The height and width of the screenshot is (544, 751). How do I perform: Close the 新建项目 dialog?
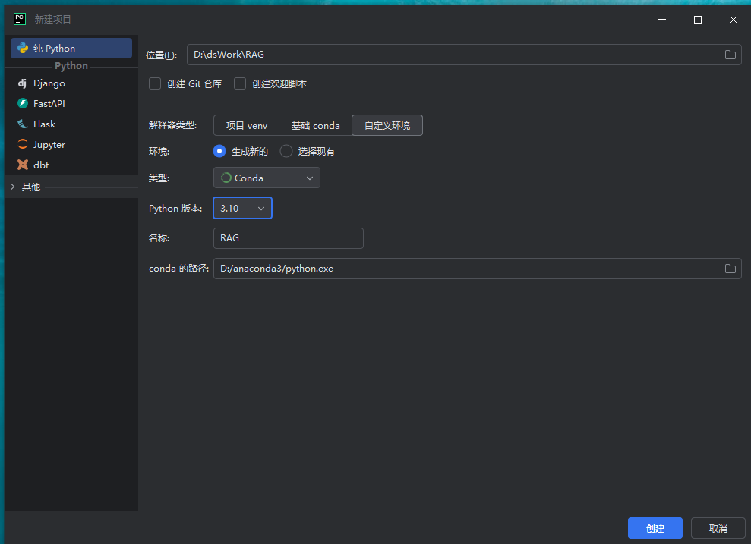734,20
